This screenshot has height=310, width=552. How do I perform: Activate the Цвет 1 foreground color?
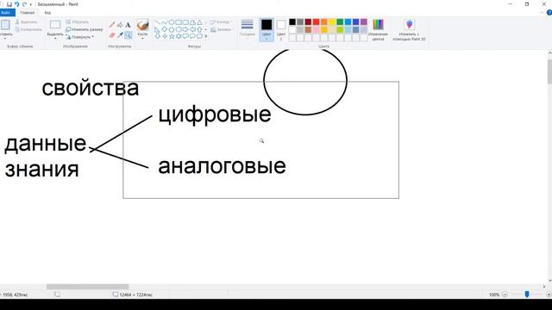click(267, 30)
